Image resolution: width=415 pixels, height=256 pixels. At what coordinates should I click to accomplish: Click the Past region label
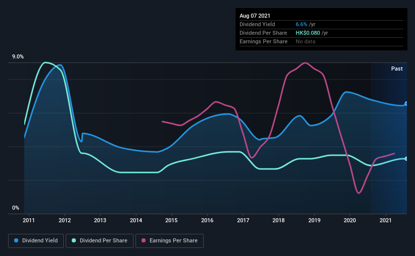397,69
